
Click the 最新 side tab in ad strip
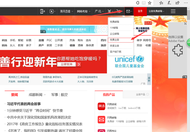point(149,79)
